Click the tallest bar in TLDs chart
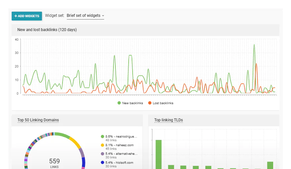Viewport: 291px width, 169px height. pos(158,154)
